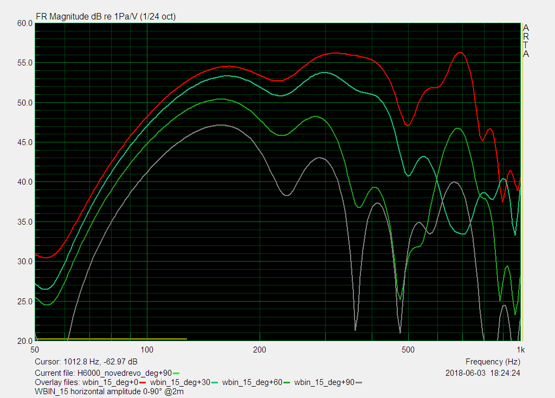555x398 pixels.
Task: Click the 'Frequency (Hz)' axis caption
Action: pyautogui.click(x=493, y=362)
